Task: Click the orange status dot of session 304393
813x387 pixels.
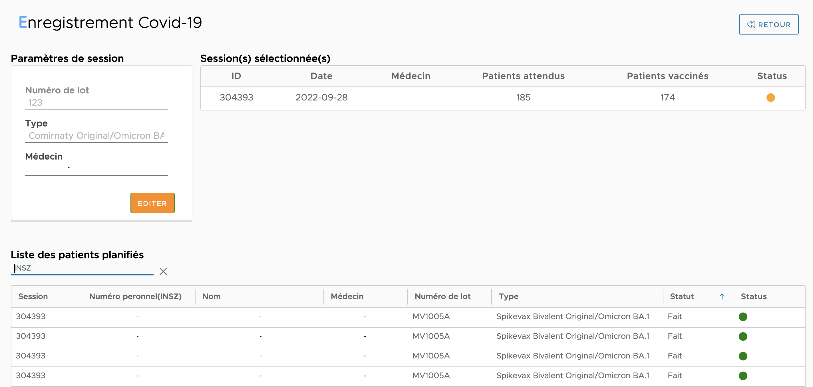Action: coord(771,98)
